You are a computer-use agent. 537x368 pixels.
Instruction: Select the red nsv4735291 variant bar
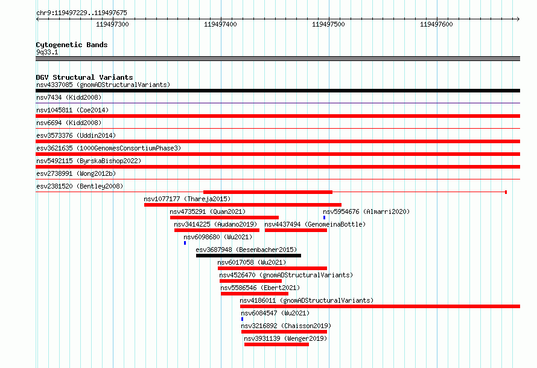click(224, 218)
